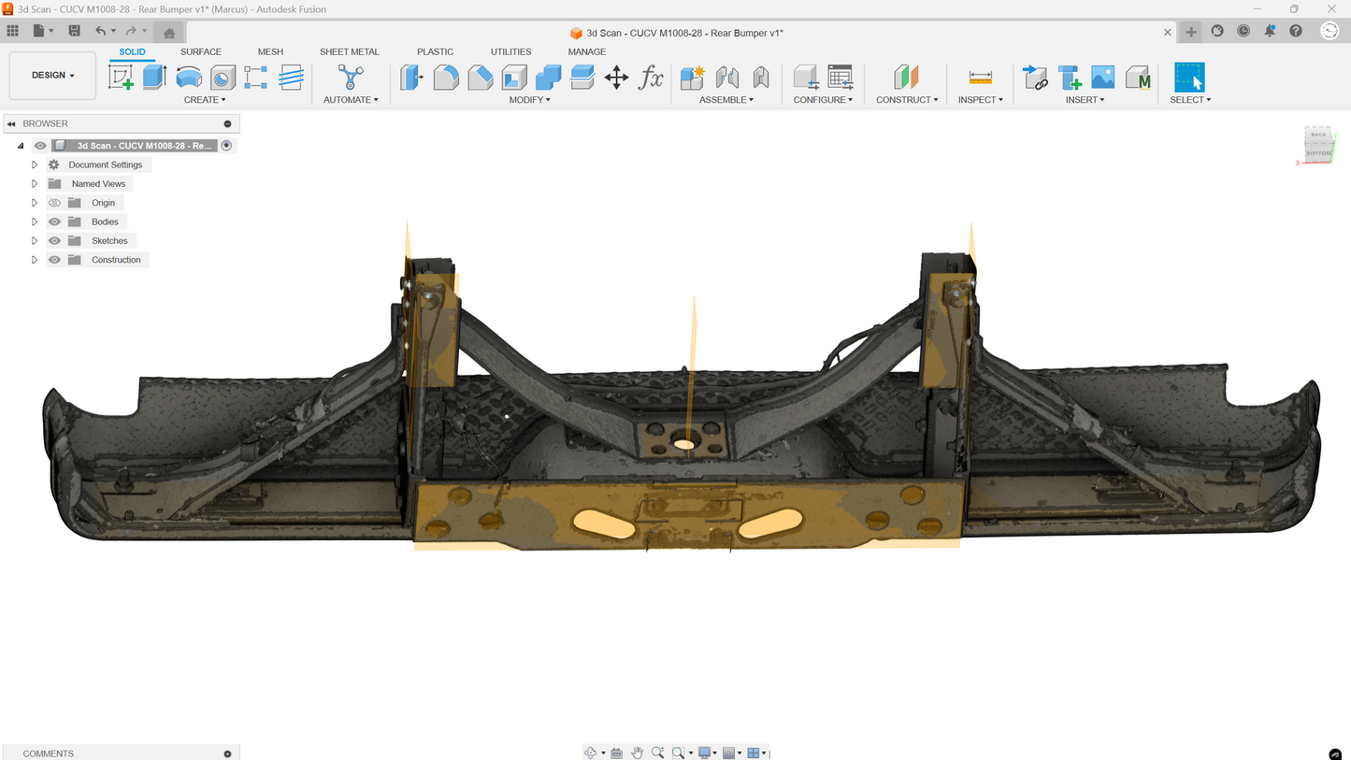Screen dimensions: 1351x760
Task: Select the Create Sketch tool
Action: [121, 78]
